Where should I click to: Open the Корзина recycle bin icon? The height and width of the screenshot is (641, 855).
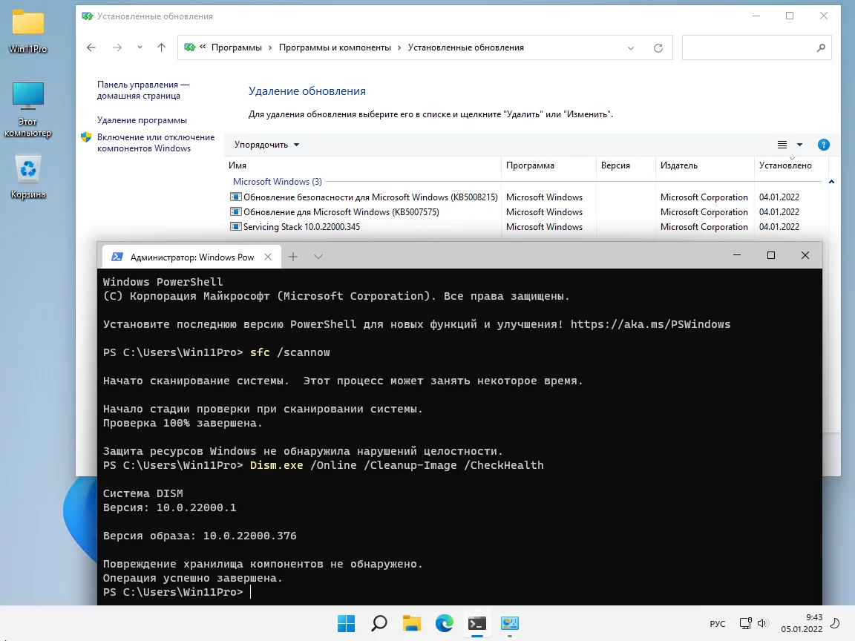(27, 177)
